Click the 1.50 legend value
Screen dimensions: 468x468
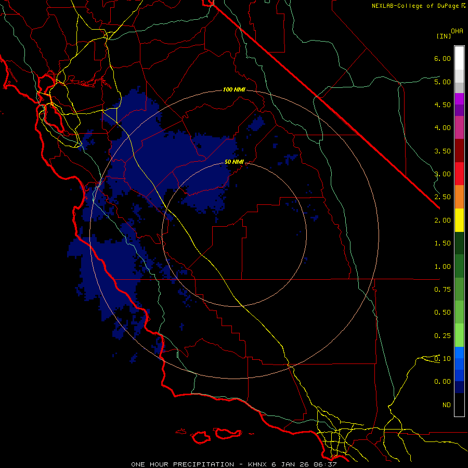pos(443,243)
